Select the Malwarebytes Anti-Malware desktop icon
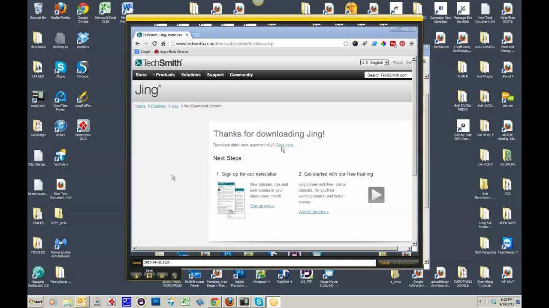 [x=60, y=248]
